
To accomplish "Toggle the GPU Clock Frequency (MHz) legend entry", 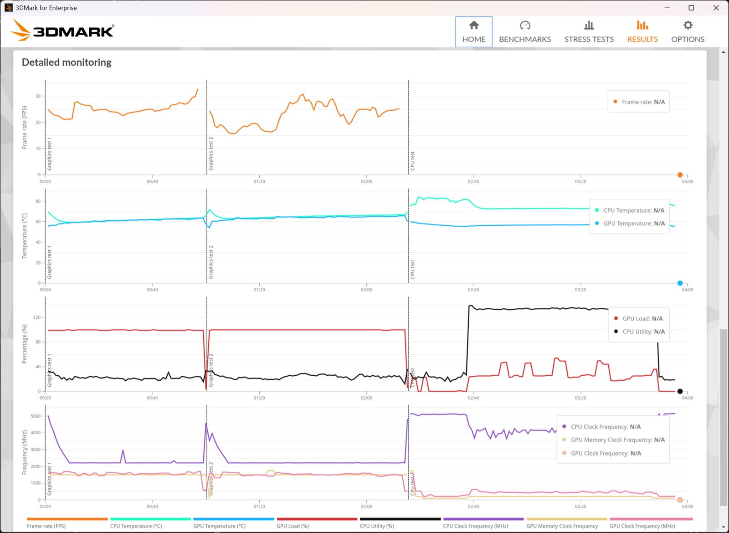I will point(651,523).
